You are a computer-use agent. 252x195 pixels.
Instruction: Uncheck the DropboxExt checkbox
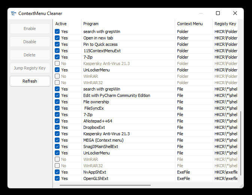click(x=57, y=127)
